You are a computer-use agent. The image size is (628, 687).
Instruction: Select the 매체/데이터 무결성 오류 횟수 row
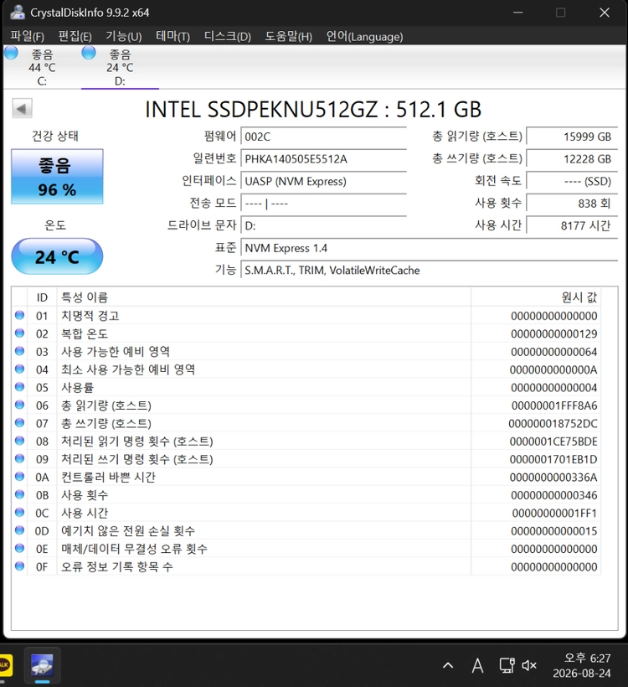tap(306, 549)
